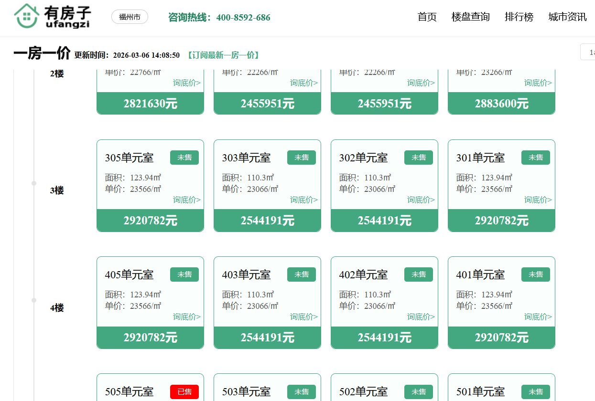Click 询底价 on unit 402
The height and width of the screenshot is (401, 595).
tap(421, 317)
